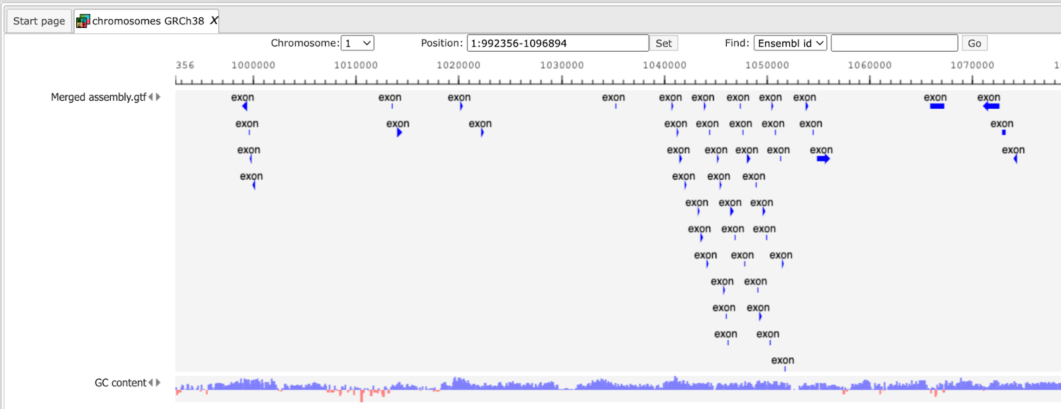Select the bottom-most exon in the stack
The width and height of the screenshot is (1061, 409).
pyautogui.click(x=784, y=369)
